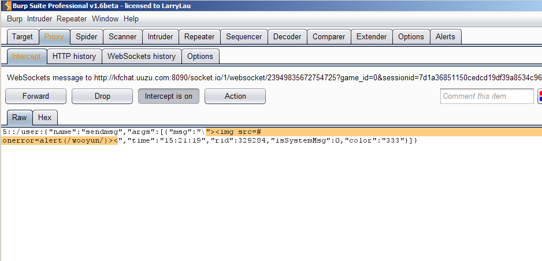Click the Comment this item field

pos(487,96)
